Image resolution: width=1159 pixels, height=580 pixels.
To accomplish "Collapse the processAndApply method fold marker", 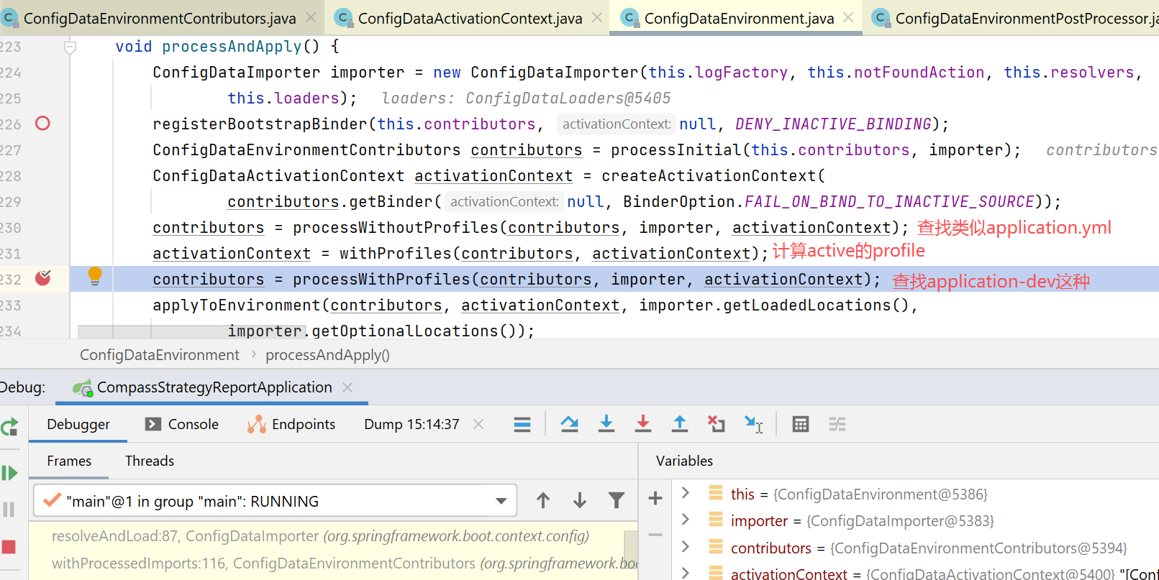I will pos(70,47).
